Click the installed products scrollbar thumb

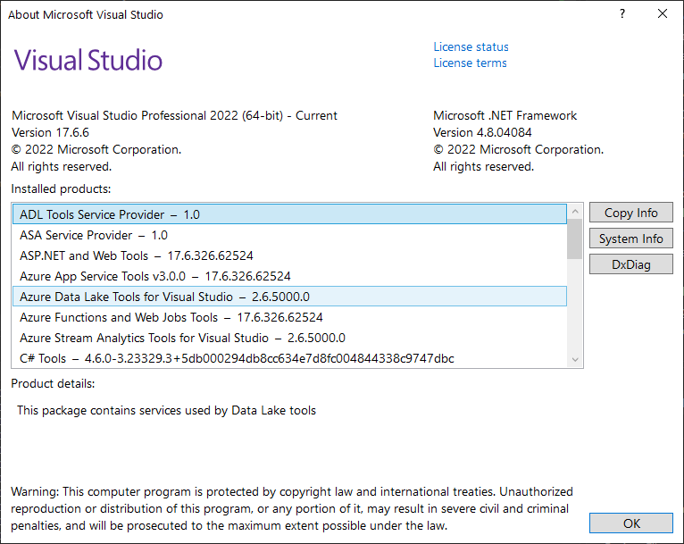[x=575, y=239]
